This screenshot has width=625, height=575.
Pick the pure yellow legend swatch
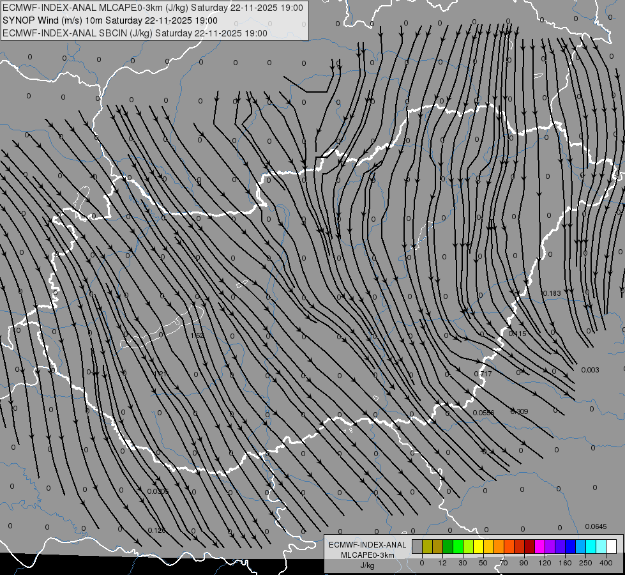click(478, 546)
